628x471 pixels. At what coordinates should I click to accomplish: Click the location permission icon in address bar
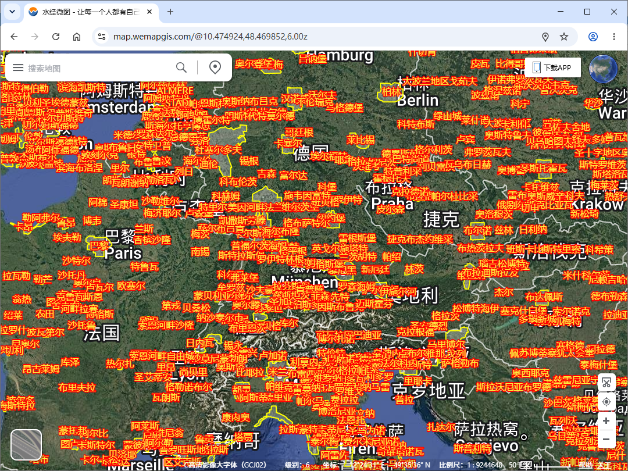[x=545, y=37]
